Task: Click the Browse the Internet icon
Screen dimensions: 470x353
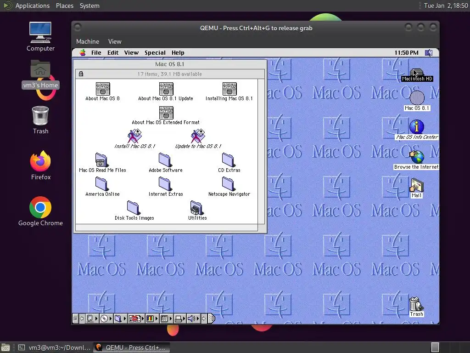Action: 416,160
